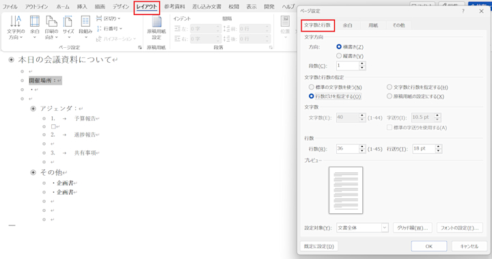Click the ページ設定 dialog launcher icon
Viewport: 492px width, 259px height.
pyautogui.click(x=139, y=47)
